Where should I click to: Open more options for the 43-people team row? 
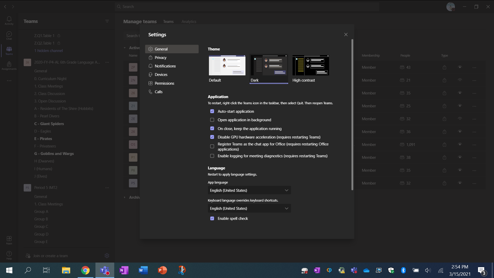tap(474, 67)
